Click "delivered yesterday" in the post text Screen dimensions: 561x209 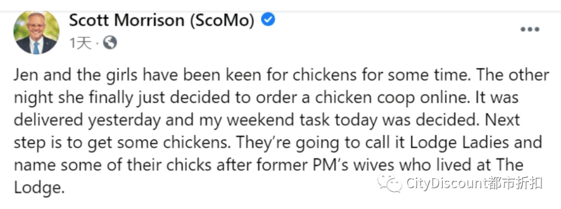(88, 121)
